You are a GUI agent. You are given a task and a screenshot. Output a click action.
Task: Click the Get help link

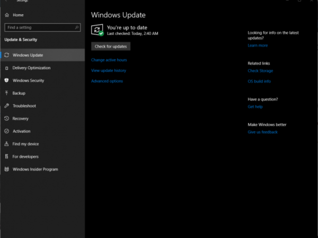pyautogui.click(x=255, y=107)
